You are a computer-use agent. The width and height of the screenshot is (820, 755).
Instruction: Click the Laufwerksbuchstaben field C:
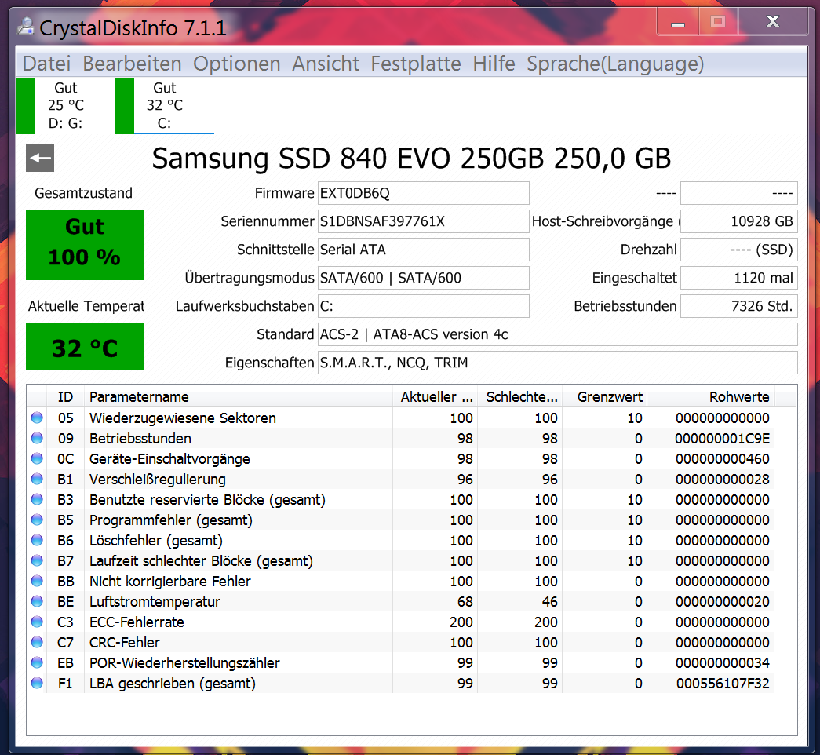point(424,306)
